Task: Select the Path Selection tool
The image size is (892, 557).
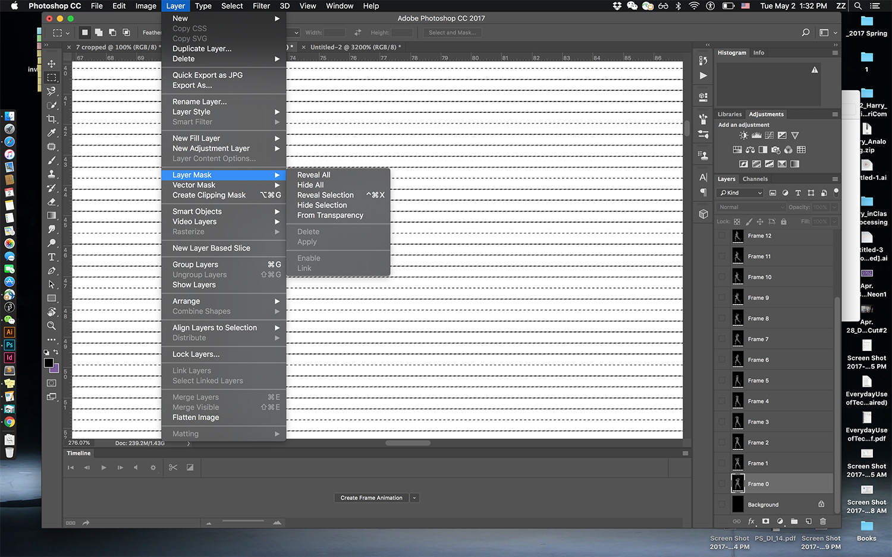Action: pyautogui.click(x=52, y=284)
